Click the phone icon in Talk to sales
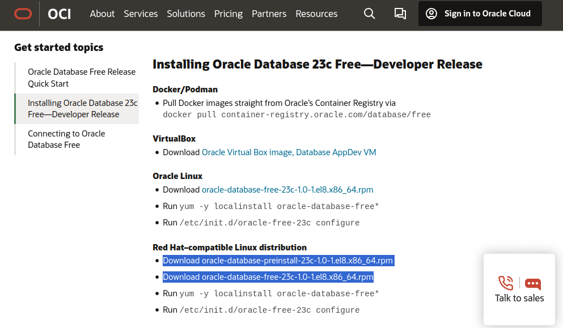Screen dimensions: 563x328 tap(506, 283)
